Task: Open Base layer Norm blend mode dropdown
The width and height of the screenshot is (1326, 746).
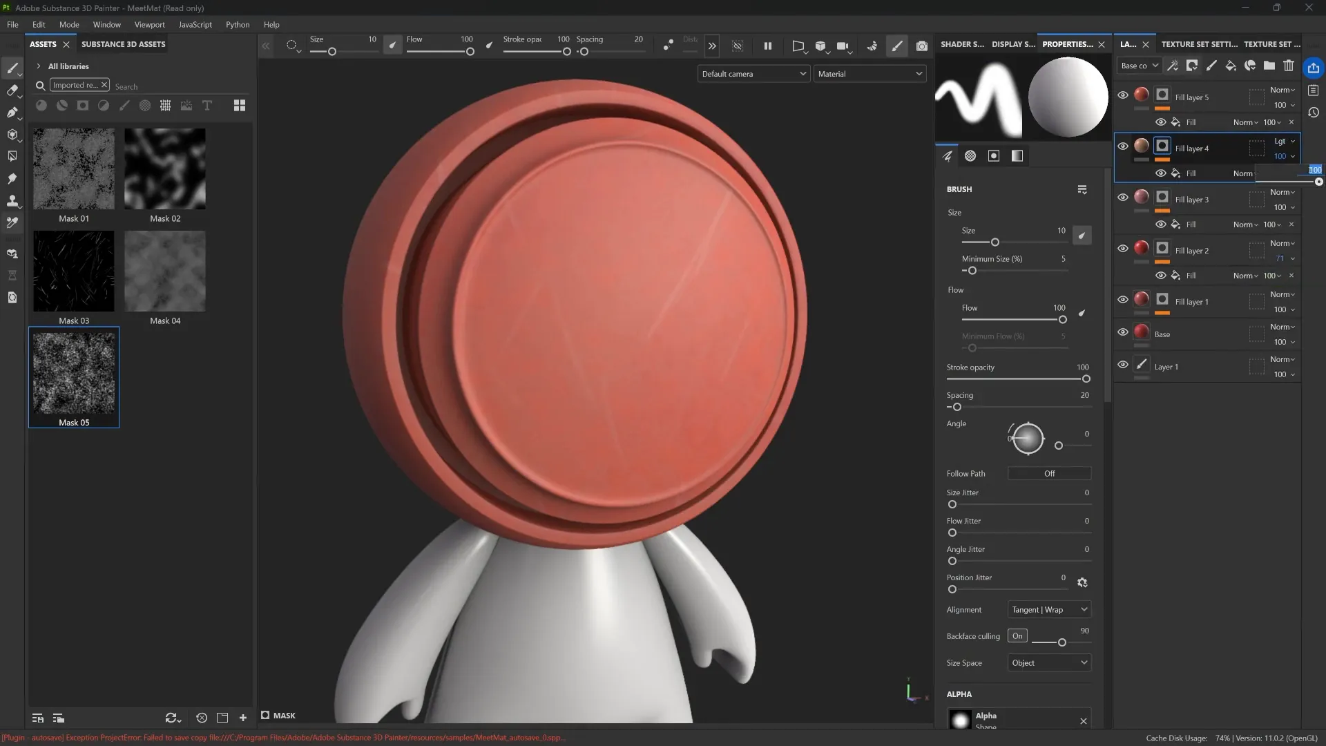Action: (1282, 327)
